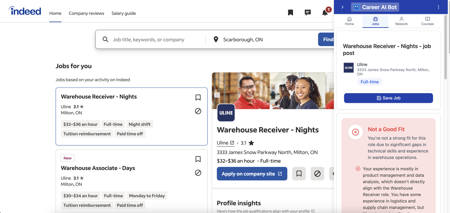Click the Profile insights heading
Viewport: 450px width, 213px height.
pyautogui.click(x=239, y=203)
